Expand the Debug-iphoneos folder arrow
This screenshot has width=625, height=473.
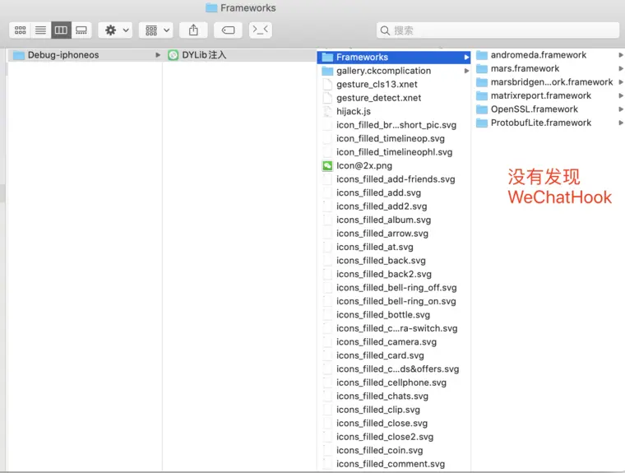(158, 55)
